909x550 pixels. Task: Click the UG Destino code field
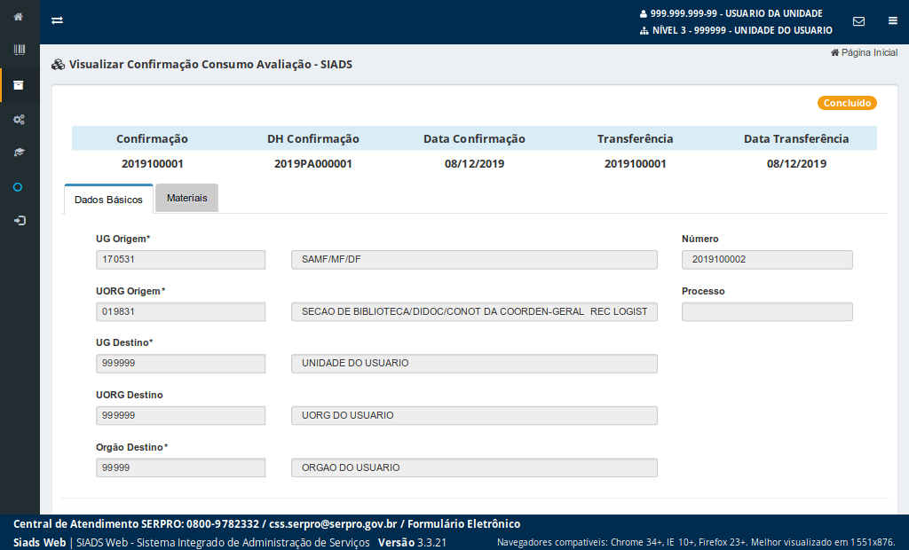[181, 364]
